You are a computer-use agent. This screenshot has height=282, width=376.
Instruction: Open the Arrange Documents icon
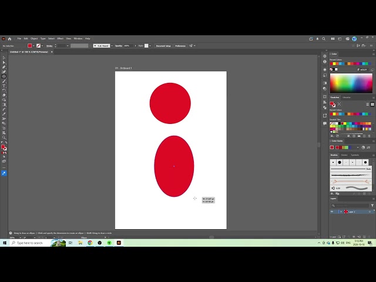333,39
